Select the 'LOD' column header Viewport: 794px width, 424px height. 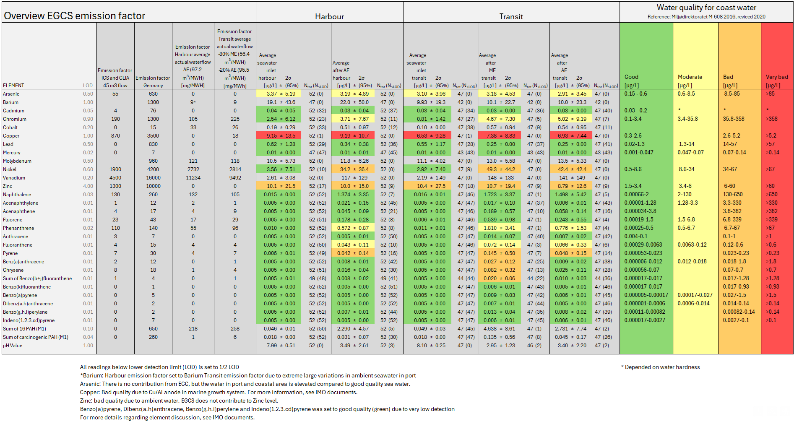click(x=88, y=86)
